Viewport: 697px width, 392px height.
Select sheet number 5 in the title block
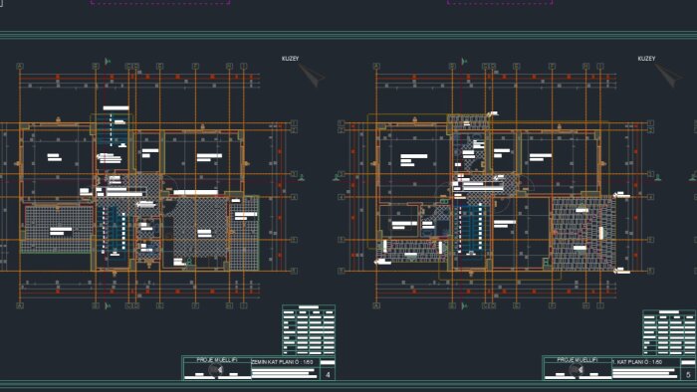tap(689, 375)
